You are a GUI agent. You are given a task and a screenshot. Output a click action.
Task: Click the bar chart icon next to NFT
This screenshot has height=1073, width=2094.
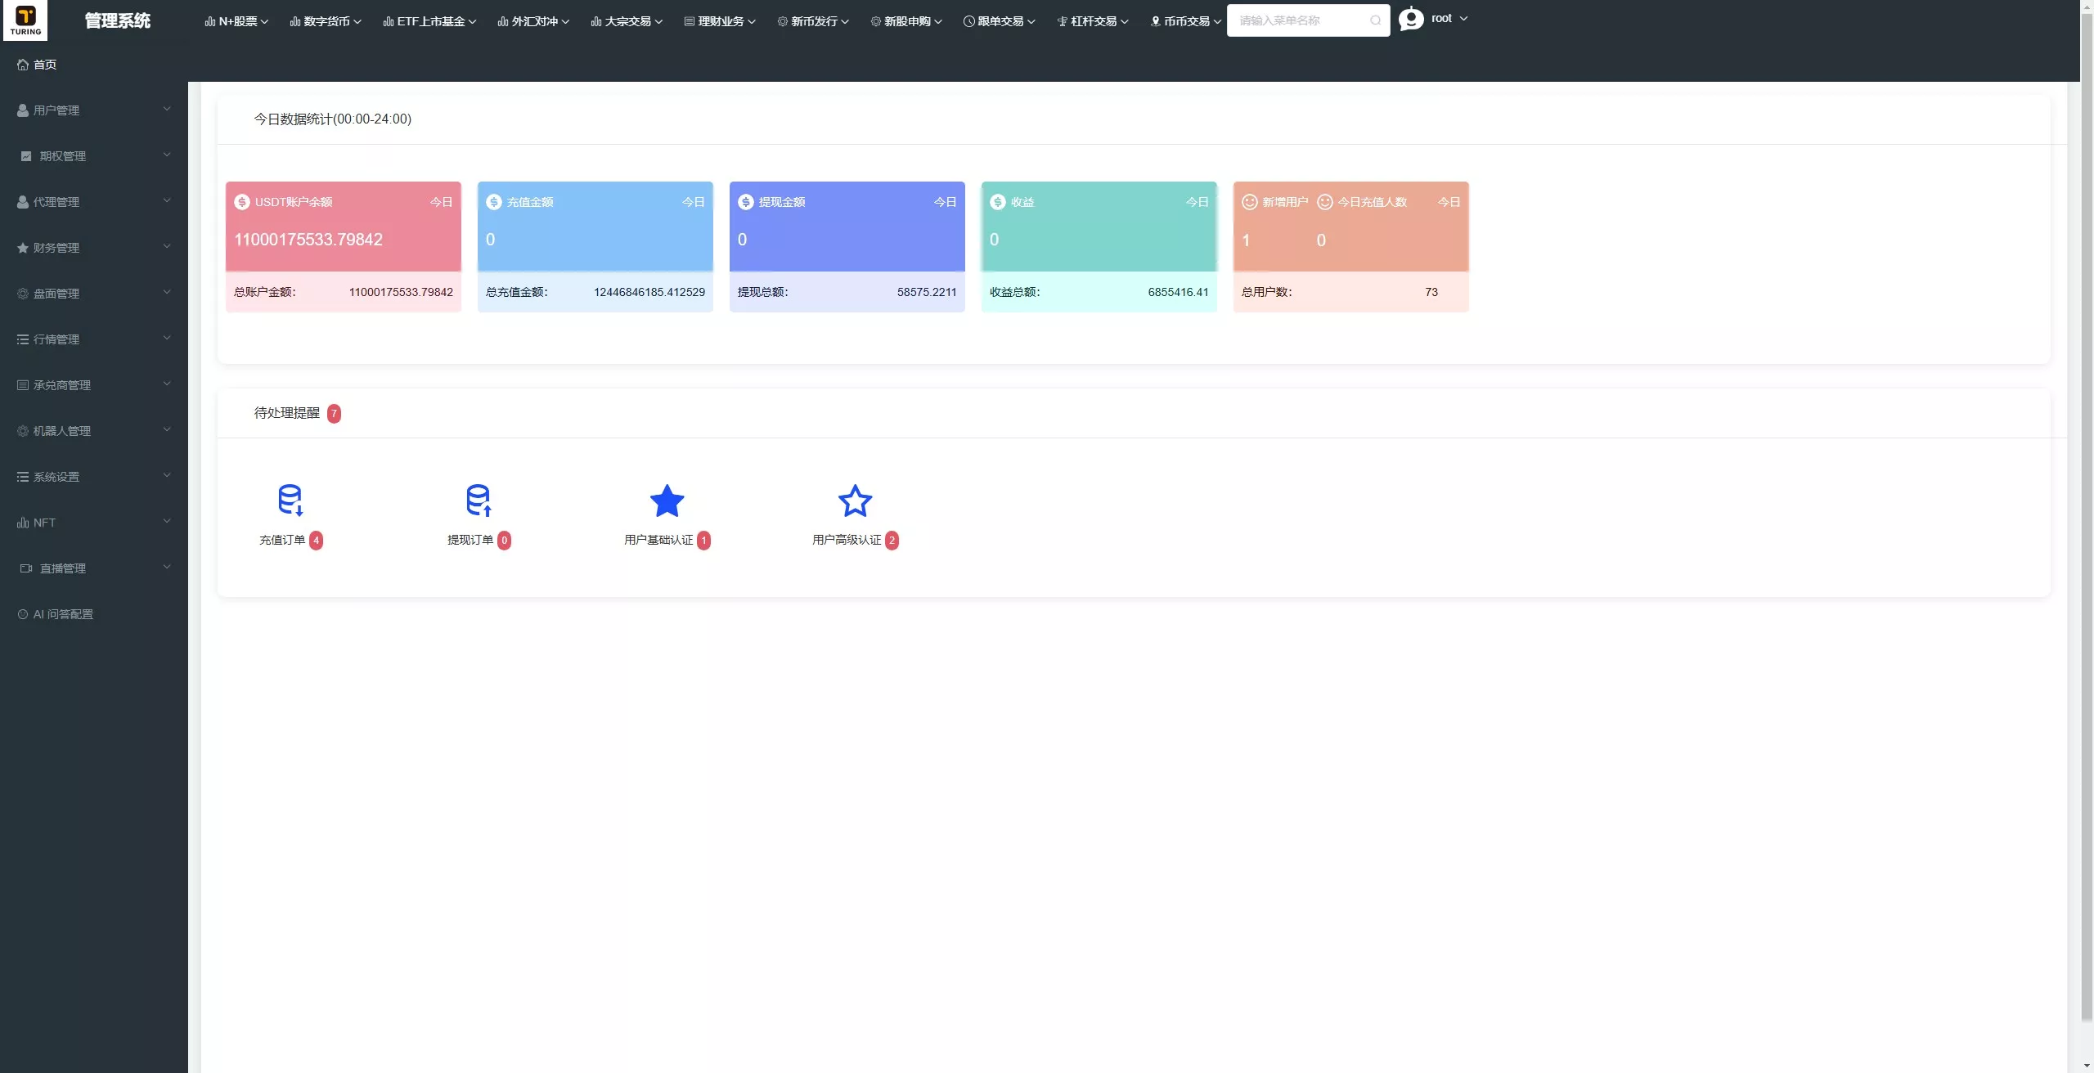click(x=23, y=523)
